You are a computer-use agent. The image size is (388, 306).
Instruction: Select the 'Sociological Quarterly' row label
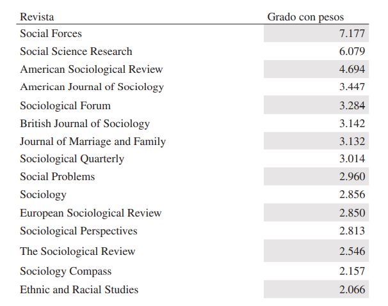pos(72,159)
